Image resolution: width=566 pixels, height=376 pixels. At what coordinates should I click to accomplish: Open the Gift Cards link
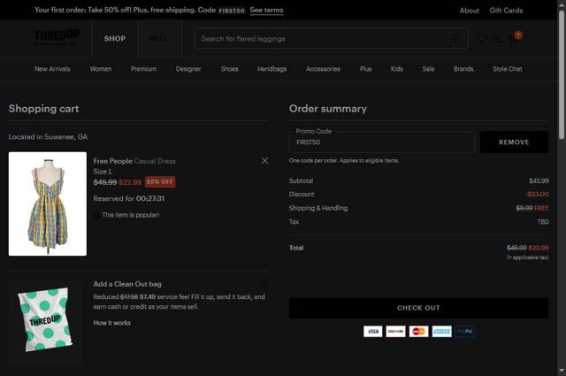click(506, 11)
